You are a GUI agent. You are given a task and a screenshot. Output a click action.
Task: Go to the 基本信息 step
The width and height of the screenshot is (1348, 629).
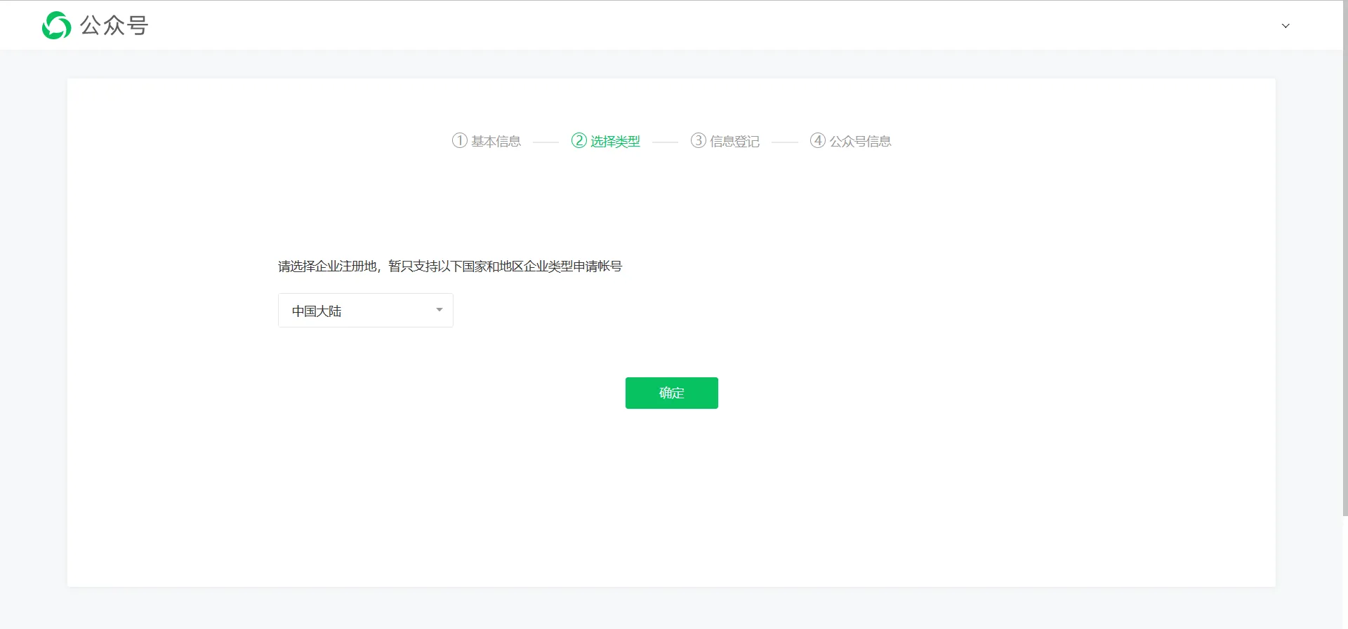(x=496, y=142)
